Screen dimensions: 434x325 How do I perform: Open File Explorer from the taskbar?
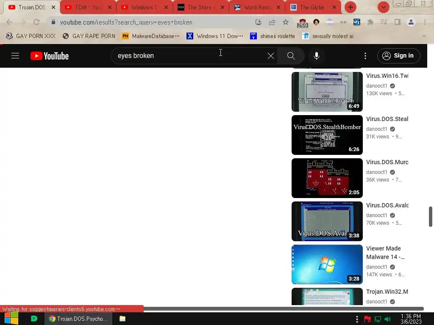pos(122,319)
